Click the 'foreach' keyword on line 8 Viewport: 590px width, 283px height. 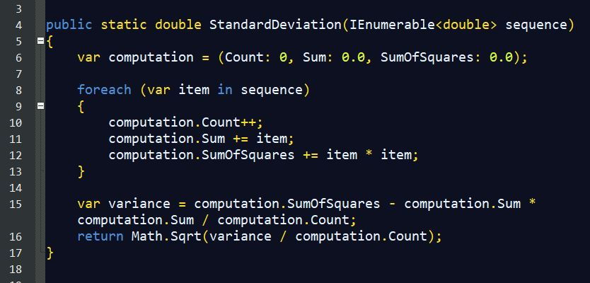coord(104,90)
